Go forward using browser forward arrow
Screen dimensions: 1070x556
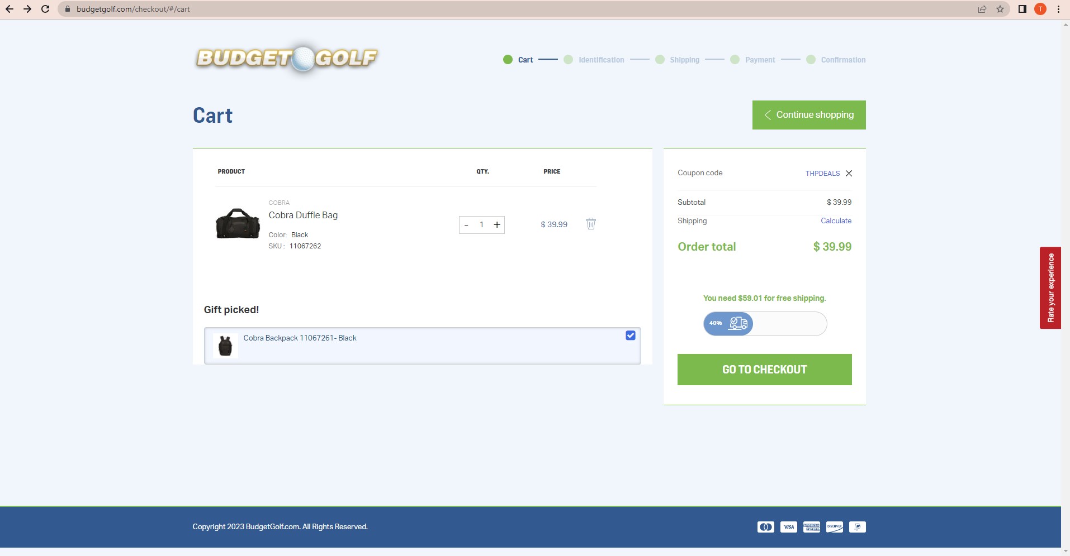pyautogui.click(x=27, y=9)
